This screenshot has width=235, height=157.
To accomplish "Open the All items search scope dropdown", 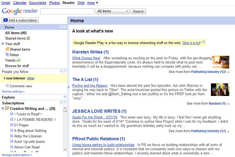I will (x=112, y=11).
